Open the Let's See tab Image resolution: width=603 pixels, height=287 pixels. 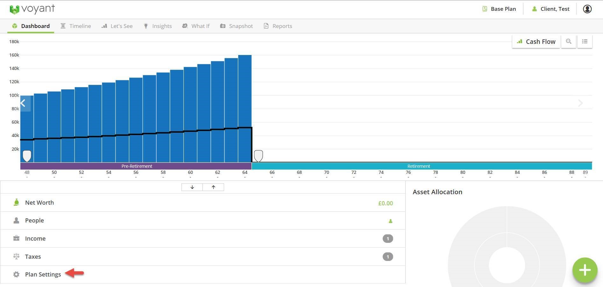point(117,26)
